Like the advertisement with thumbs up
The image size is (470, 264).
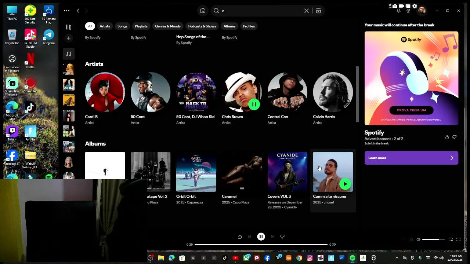[x=446, y=137]
